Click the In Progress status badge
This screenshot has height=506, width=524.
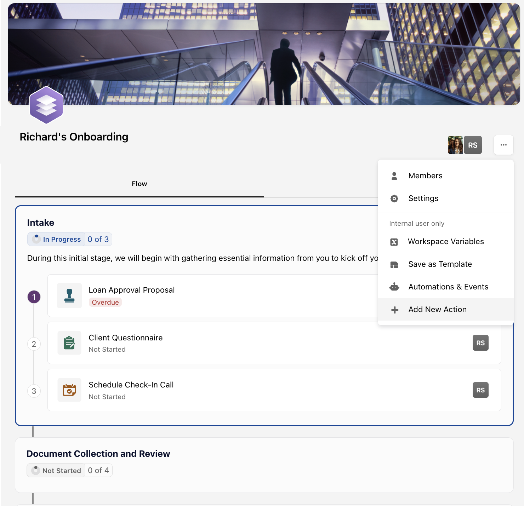tap(56, 239)
